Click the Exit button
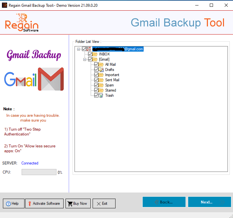Screen dimensions: 233x218 click(104, 203)
